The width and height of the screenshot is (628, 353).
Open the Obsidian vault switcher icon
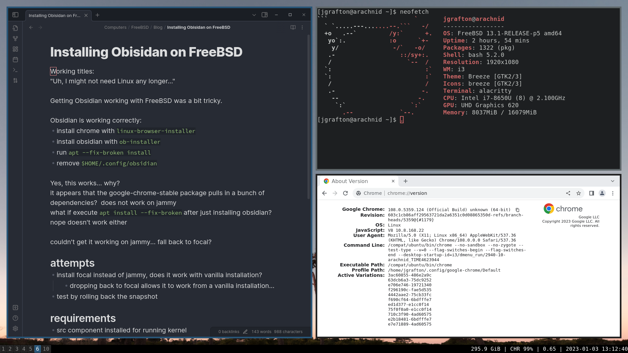[x=15, y=308]
